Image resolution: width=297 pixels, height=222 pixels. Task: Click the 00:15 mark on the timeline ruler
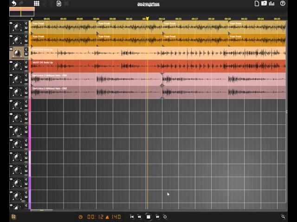pyautogui.click(x=178, y=19)
